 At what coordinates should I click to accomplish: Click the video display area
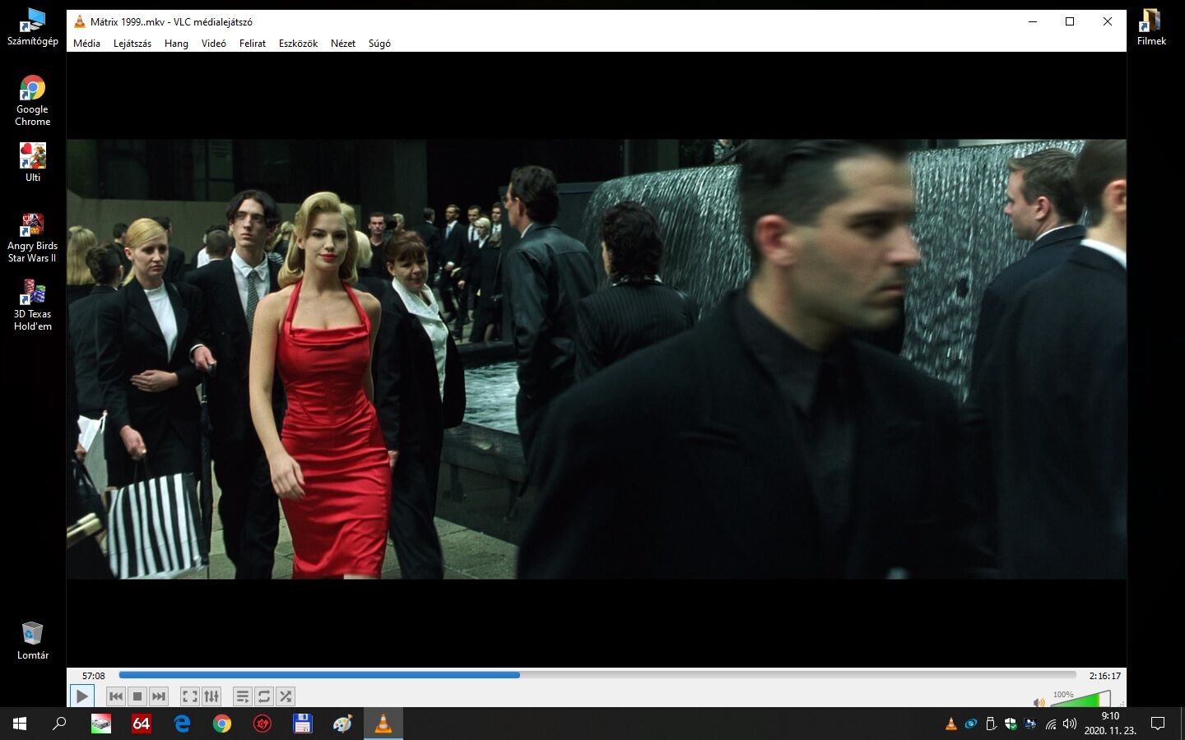597,359
